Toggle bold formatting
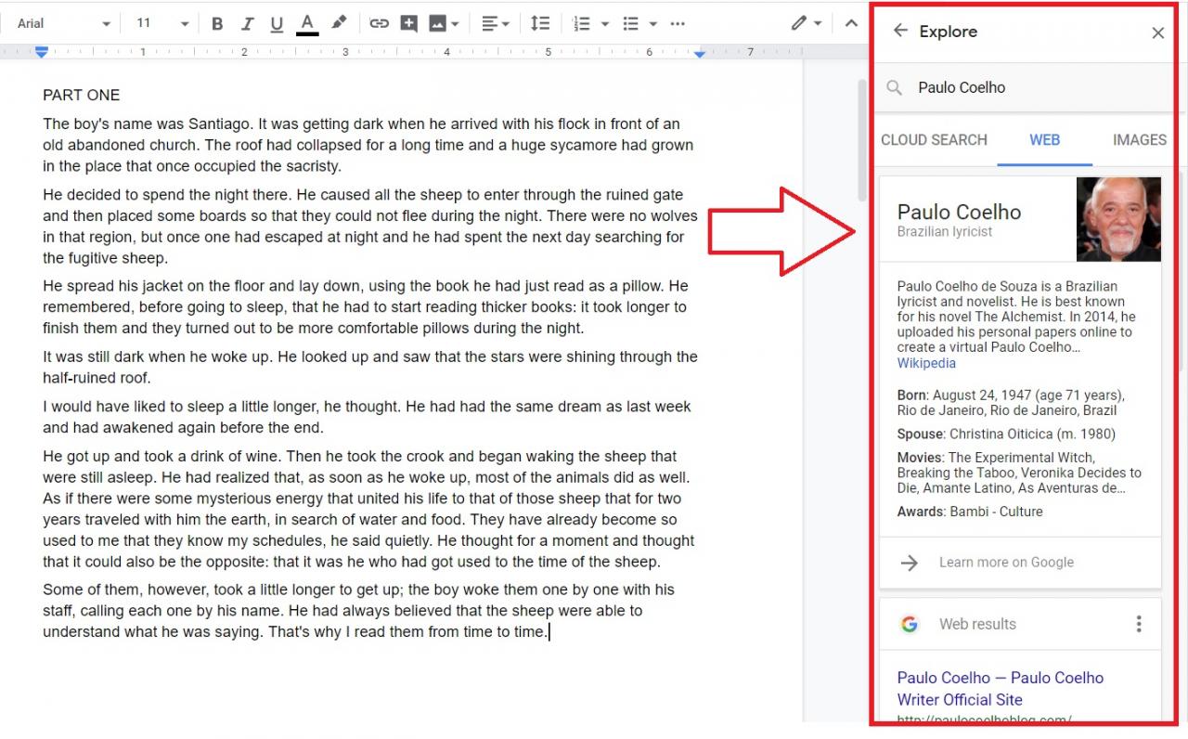The width and height of the screenshot is (1188, 739). pyautogui.click(x=217, y=23)
